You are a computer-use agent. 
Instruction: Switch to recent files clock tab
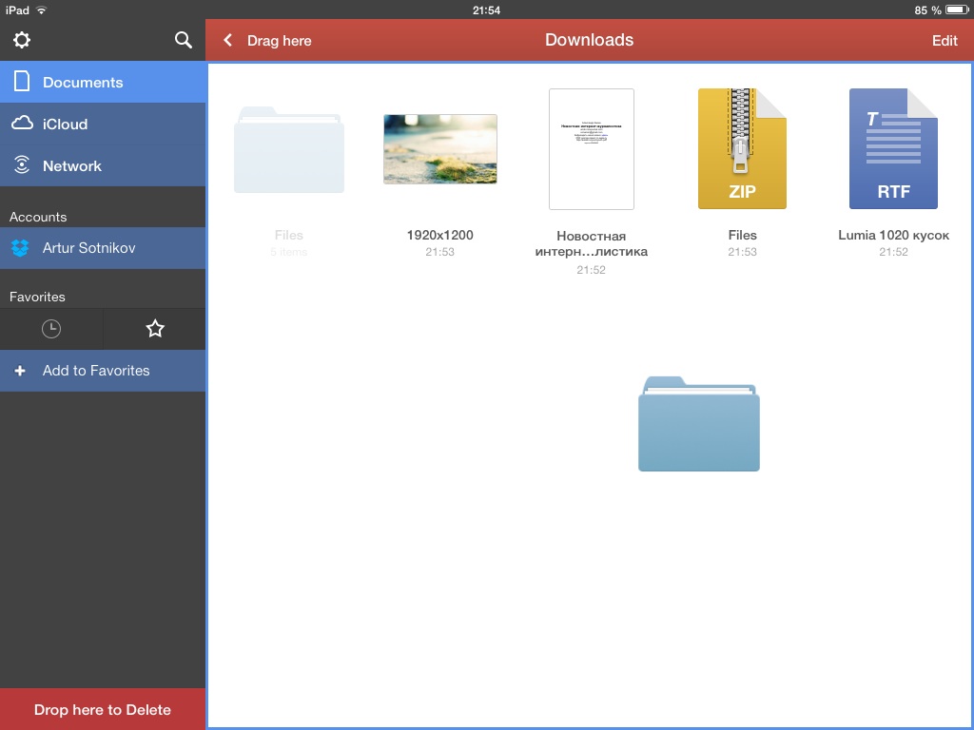pyautogui.click(x=51, y=329)
